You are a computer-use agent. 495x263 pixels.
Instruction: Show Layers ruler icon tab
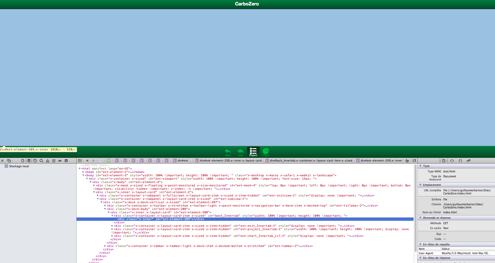tap(469, 161)
